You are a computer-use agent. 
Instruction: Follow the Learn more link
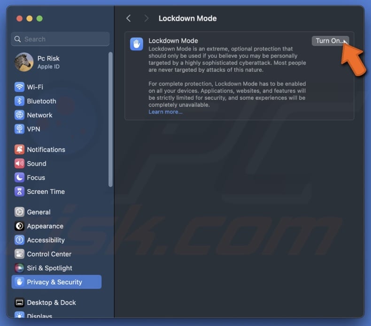165,112
